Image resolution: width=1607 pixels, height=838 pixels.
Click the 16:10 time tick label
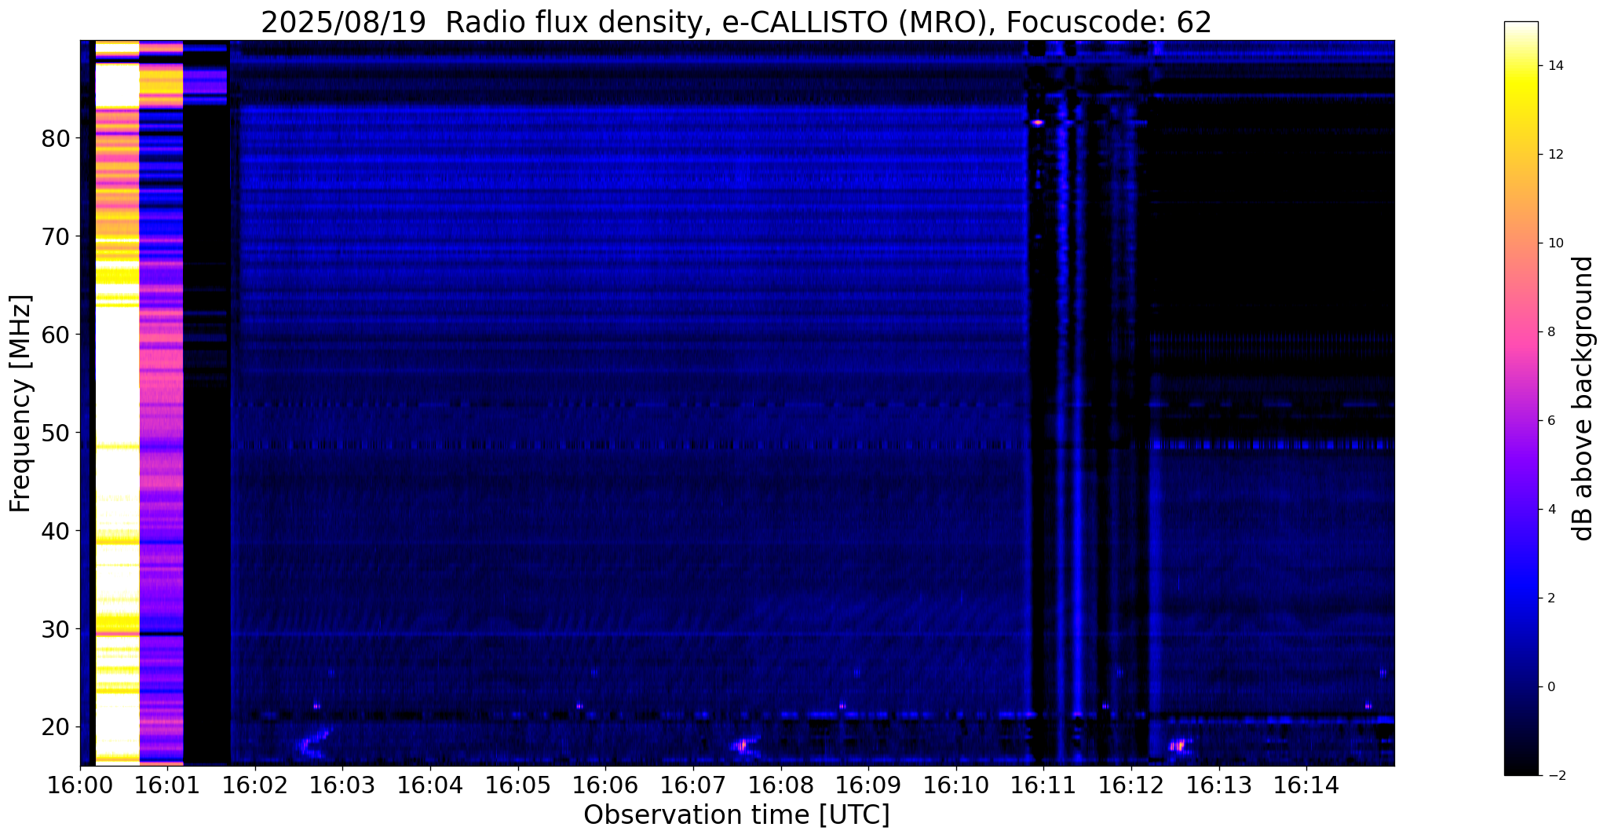pyautogui.click(x=956, y=785)
